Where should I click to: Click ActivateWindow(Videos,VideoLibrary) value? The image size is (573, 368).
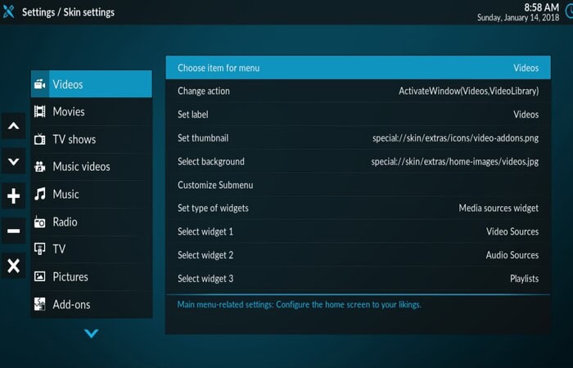[x=468, y=91]
